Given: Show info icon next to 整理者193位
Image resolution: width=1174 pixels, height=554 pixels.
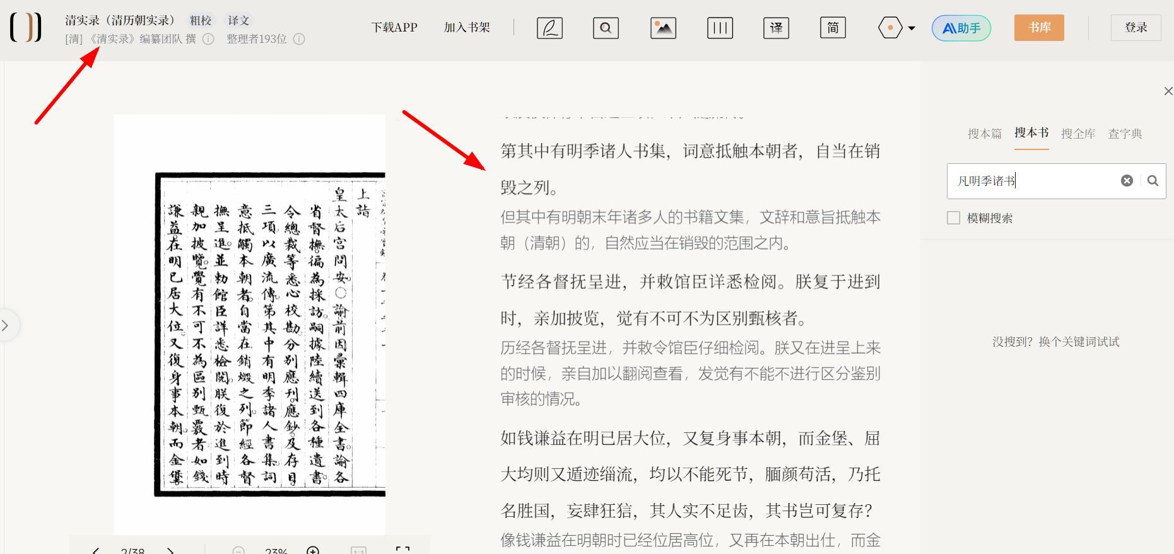Looking at the screenshot, I should point(299,39).
